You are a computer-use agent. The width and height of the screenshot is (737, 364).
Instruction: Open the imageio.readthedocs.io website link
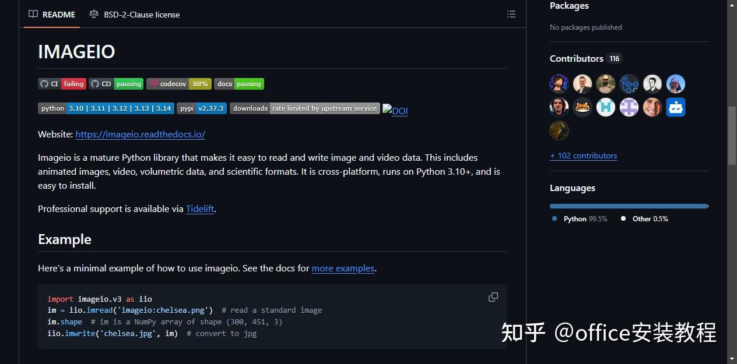pos(141,134)
